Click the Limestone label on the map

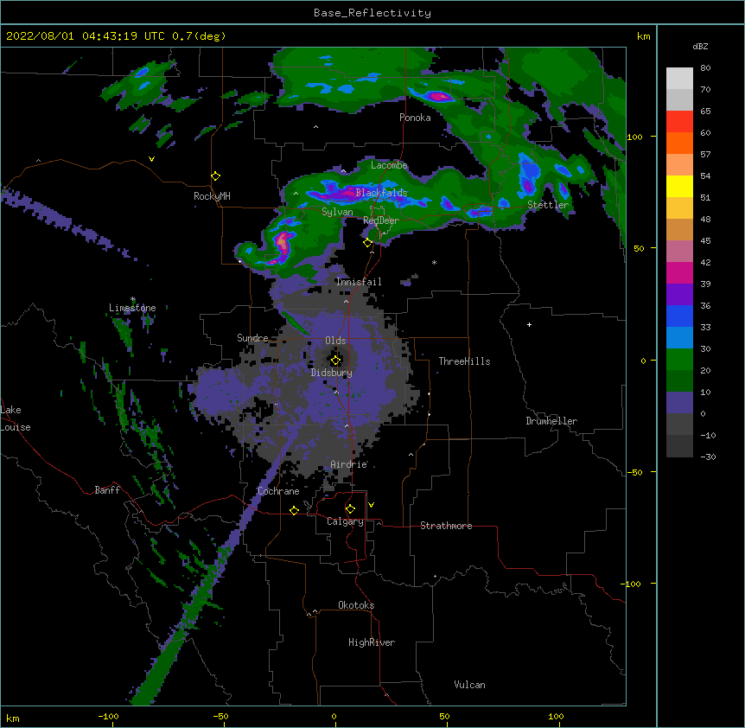pyautogui.click(x=132, y=308)
